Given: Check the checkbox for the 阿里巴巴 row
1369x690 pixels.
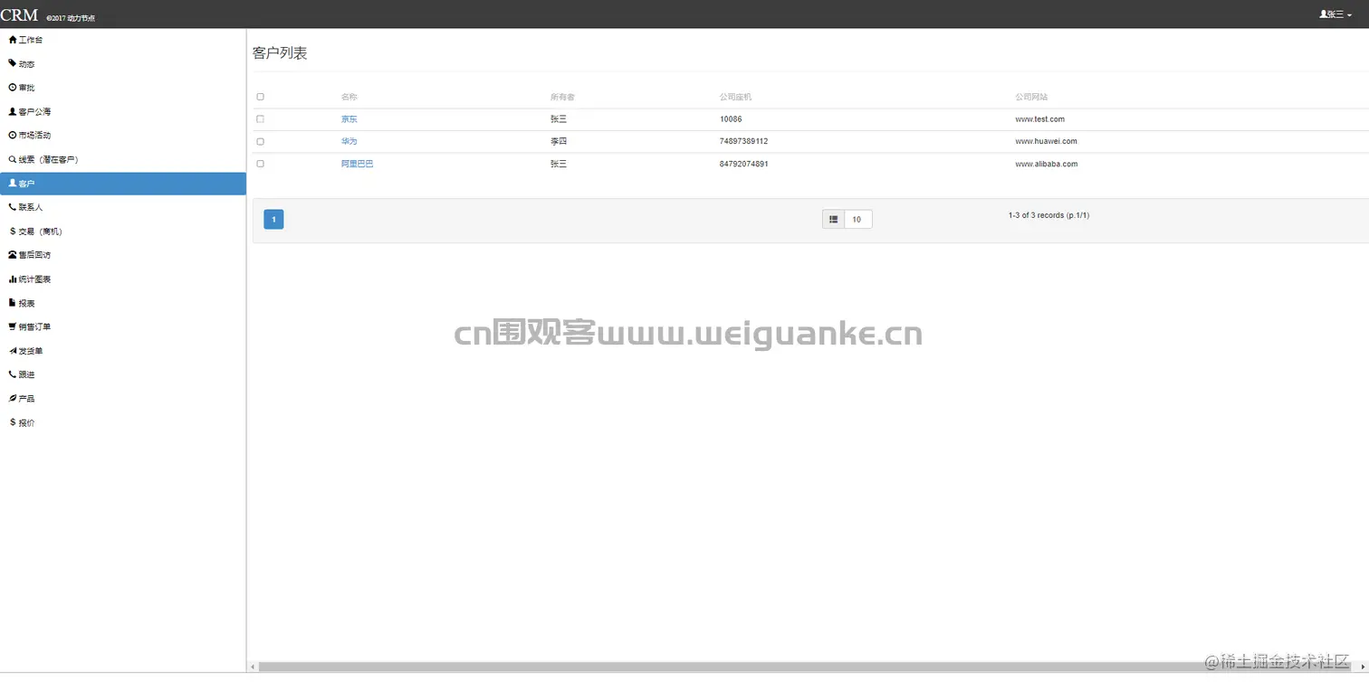Looking at the screenshot, I should [x=261, y=164].
